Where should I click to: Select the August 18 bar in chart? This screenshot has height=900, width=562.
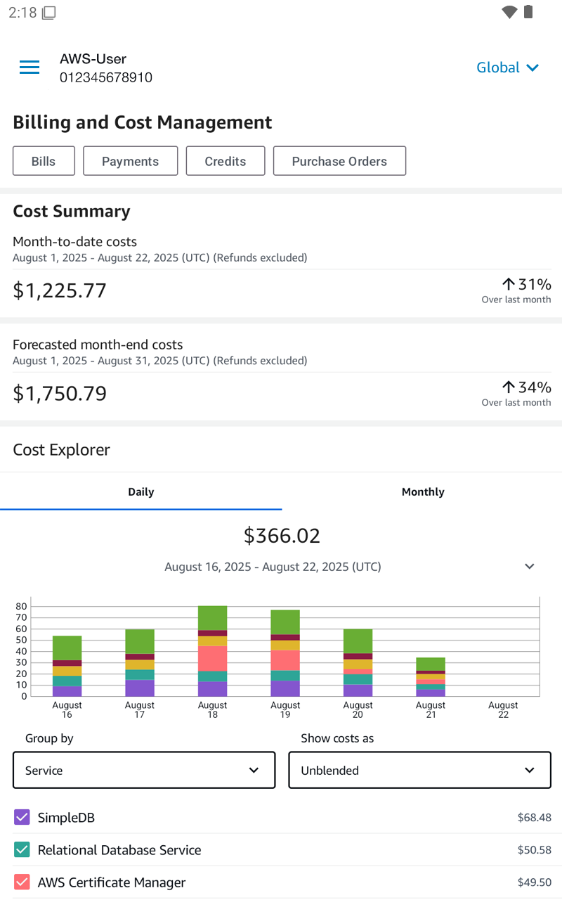[212, 651]
